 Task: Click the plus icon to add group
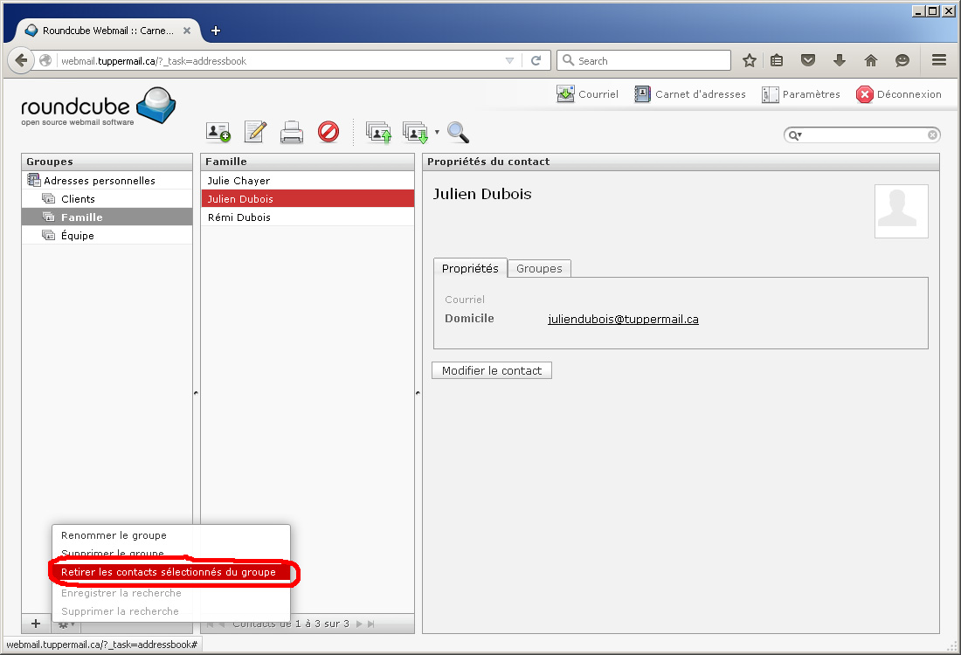coord(36,624)
